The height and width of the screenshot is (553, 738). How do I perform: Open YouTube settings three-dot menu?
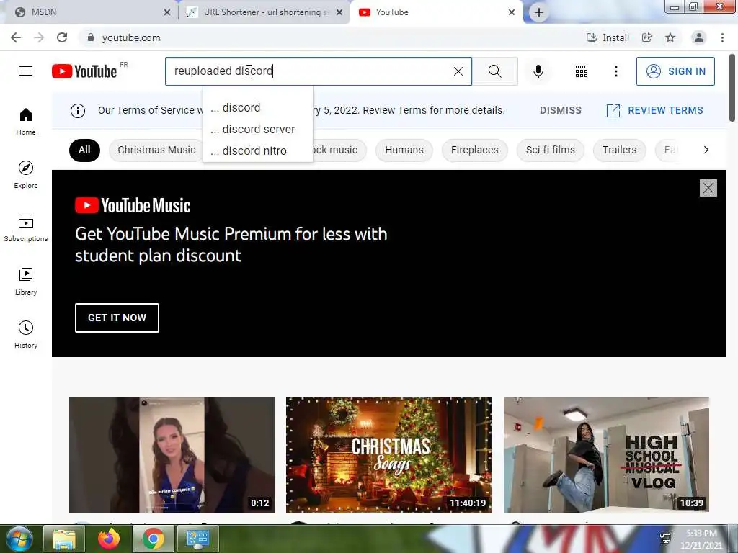point(615,71)
